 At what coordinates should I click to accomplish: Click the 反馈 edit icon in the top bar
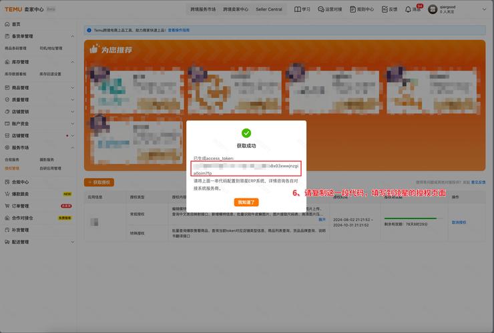point(385,9)
